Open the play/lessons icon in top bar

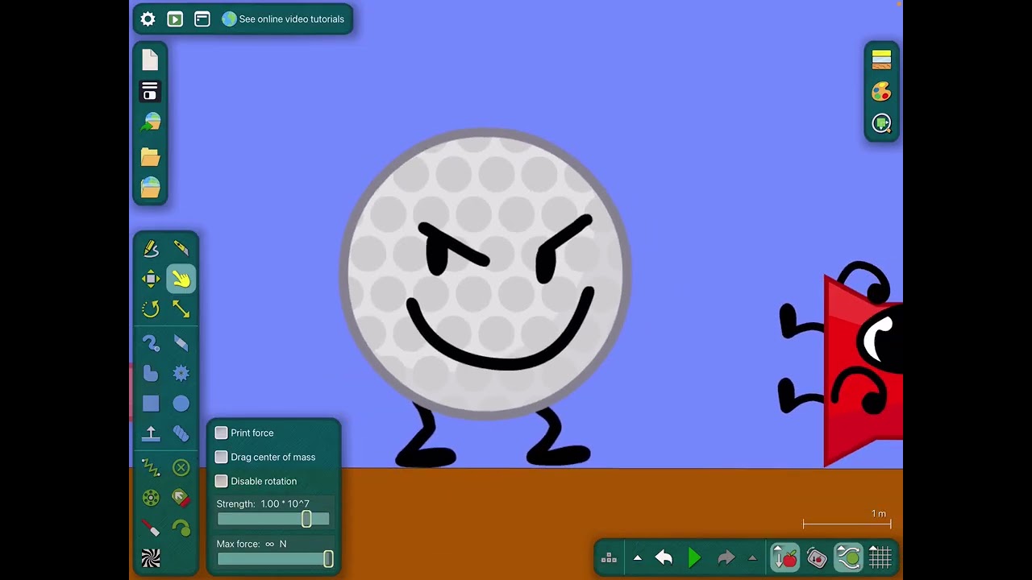coord(175,19)
